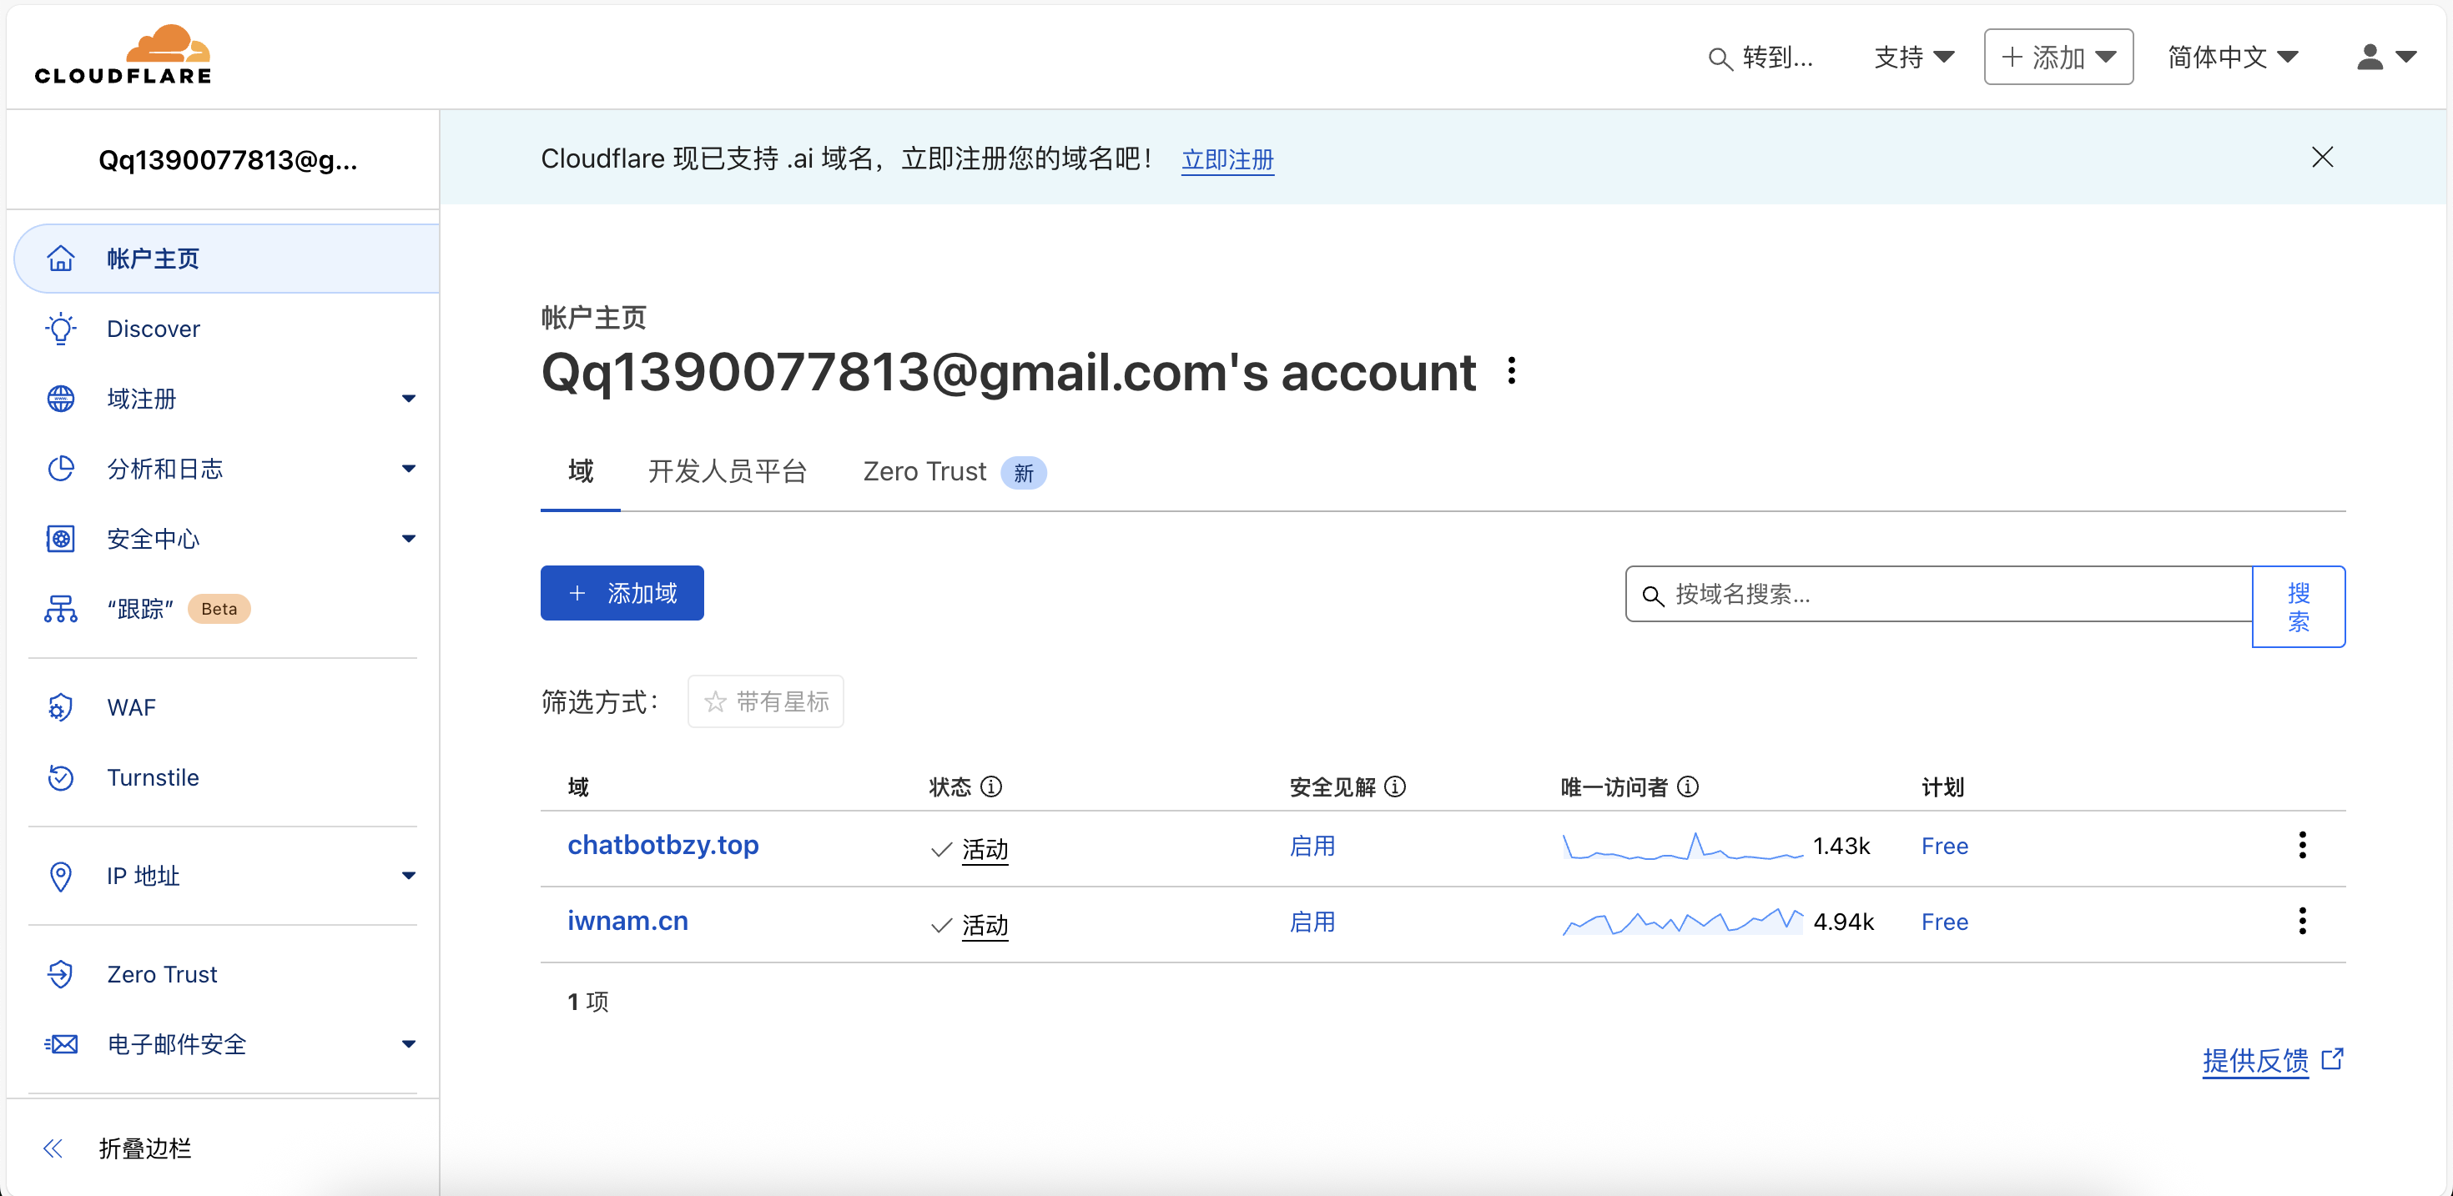Screen dimensions: 2453x1196
Task: Click the 添加域 button
Action: 622,593
